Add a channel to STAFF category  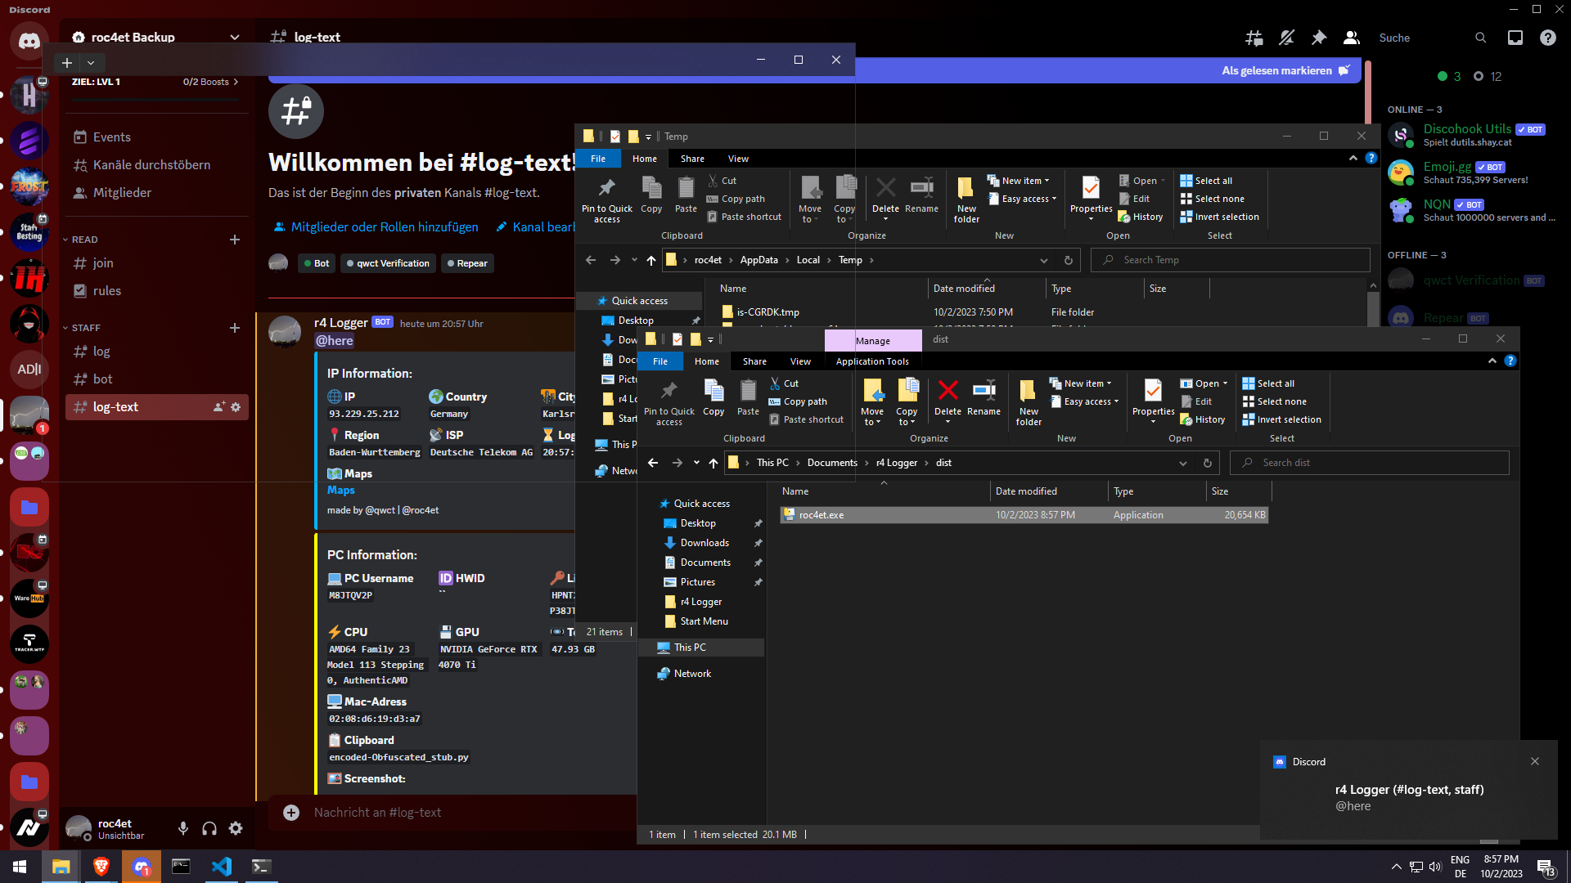click(x=235, y=328)
